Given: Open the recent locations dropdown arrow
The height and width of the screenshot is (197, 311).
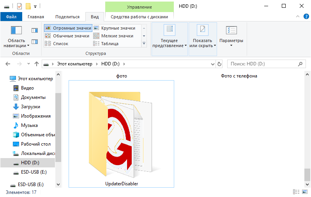Looking at the screenshot, I should coord(28,64).
